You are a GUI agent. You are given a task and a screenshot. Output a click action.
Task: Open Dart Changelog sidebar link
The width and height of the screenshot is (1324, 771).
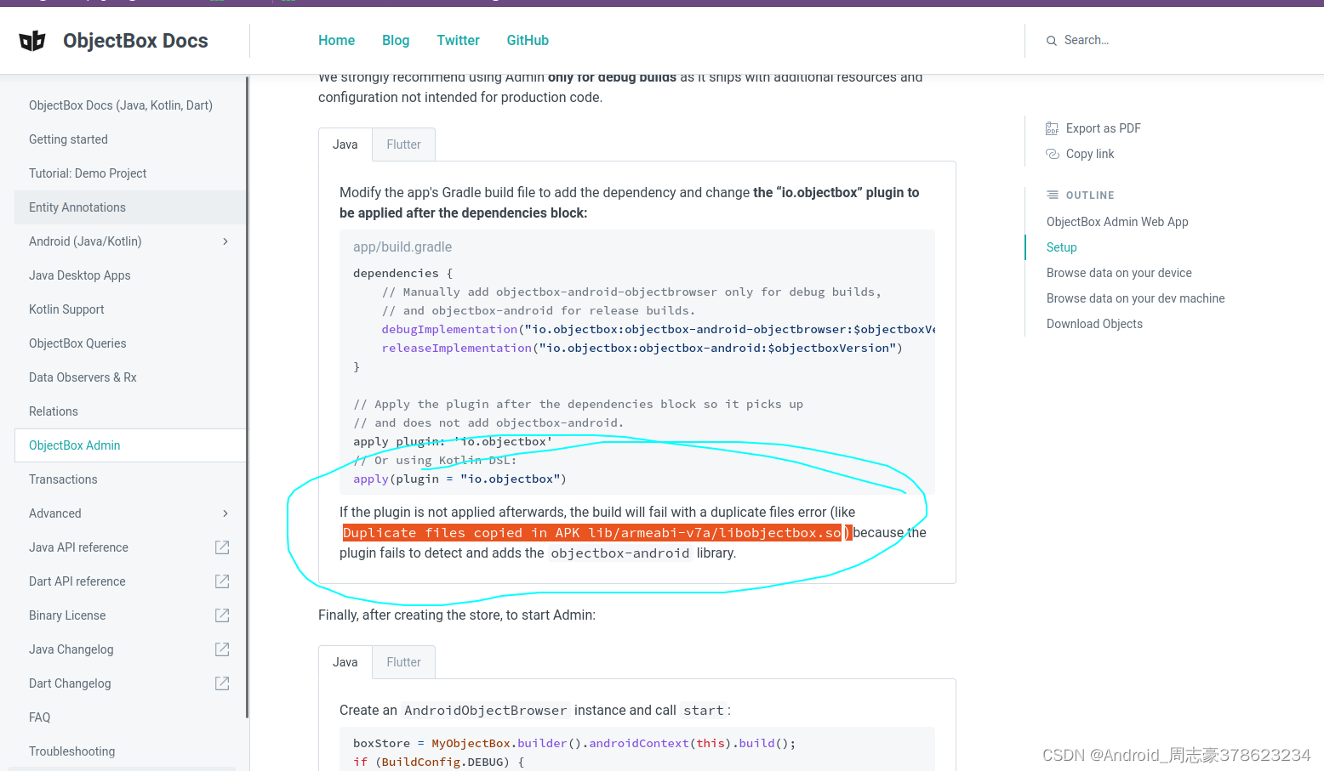pos(70,683)
